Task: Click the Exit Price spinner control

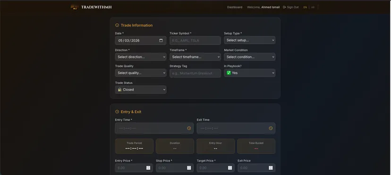Action: [271, 168]
